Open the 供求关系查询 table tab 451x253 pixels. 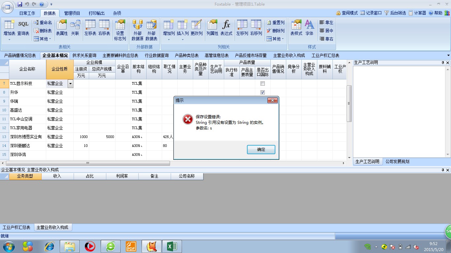click(x=85, y=55)
